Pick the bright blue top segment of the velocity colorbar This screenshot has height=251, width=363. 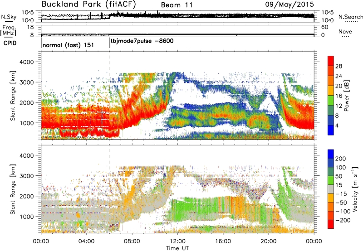click(331, 154)
